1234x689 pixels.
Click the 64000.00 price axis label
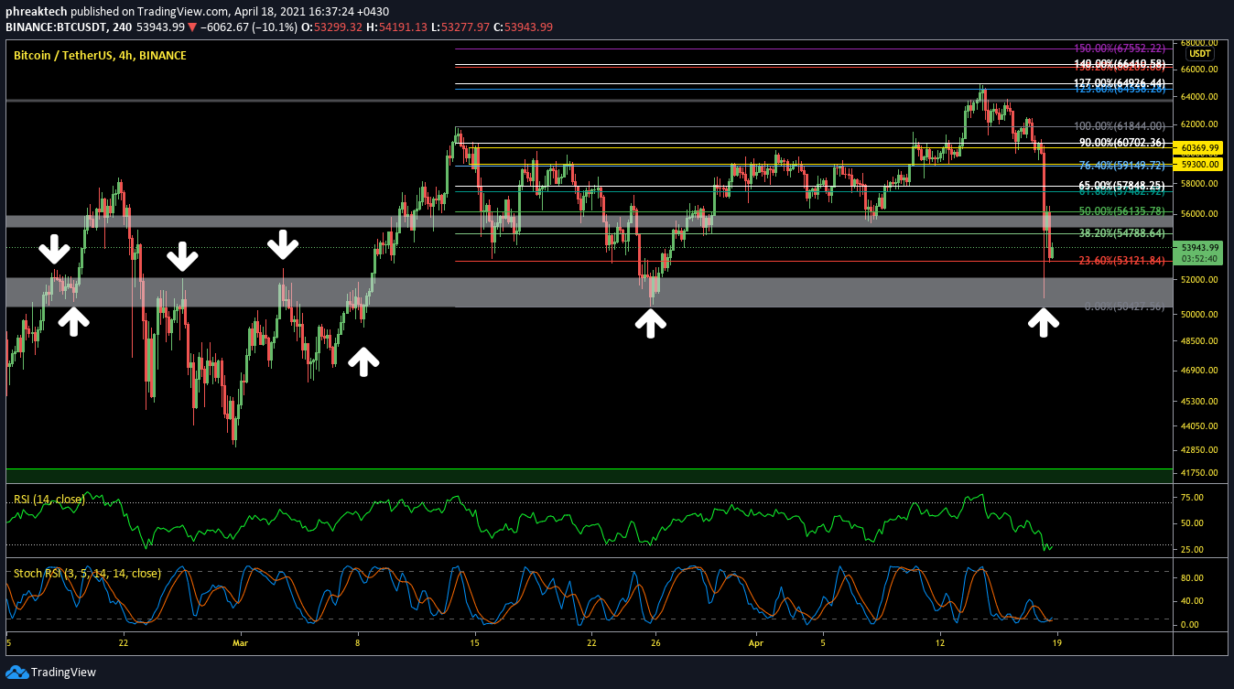(x=1199, y=97)
